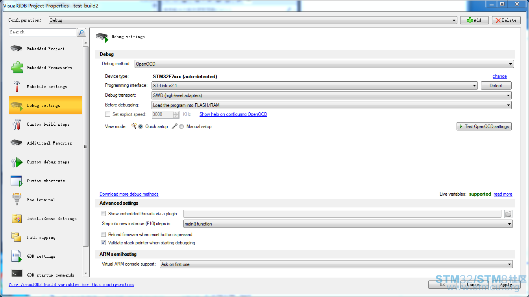Image resolution: width=529 pixels, height=297 pixels.
Task: Expand the Programming interface dropdown
Action: point(314,85)
